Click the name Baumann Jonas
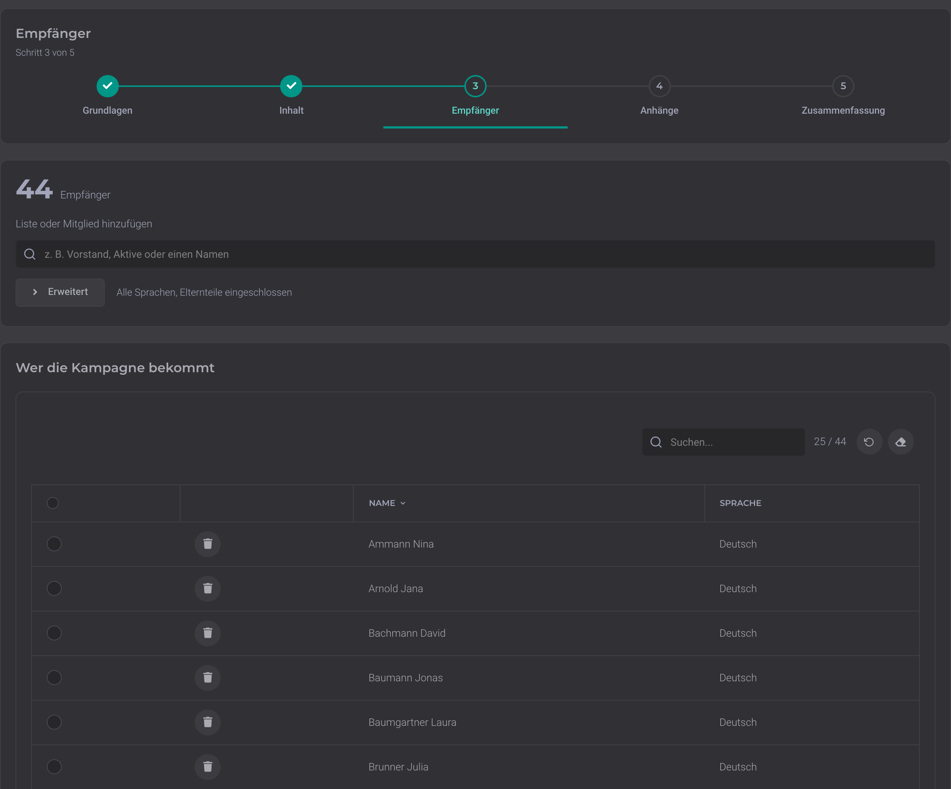The image size is (951, 789). pos(406,678)
